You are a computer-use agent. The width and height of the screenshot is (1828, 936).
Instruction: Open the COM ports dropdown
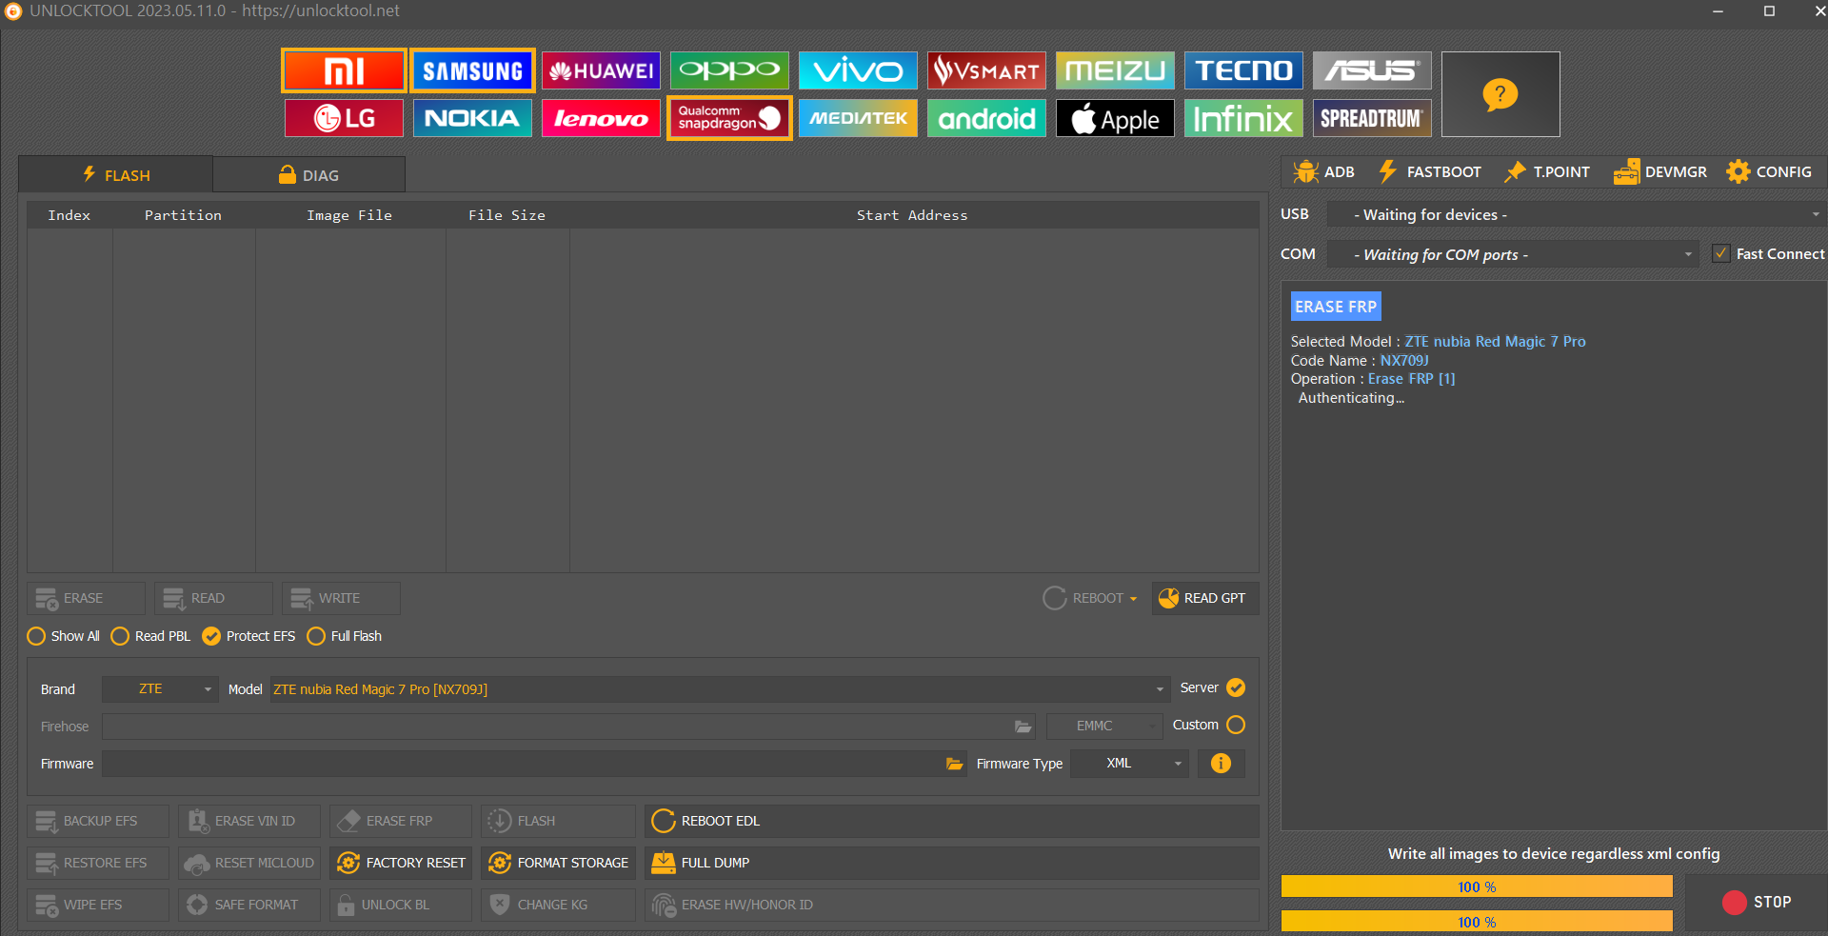tap(1513, 254)
